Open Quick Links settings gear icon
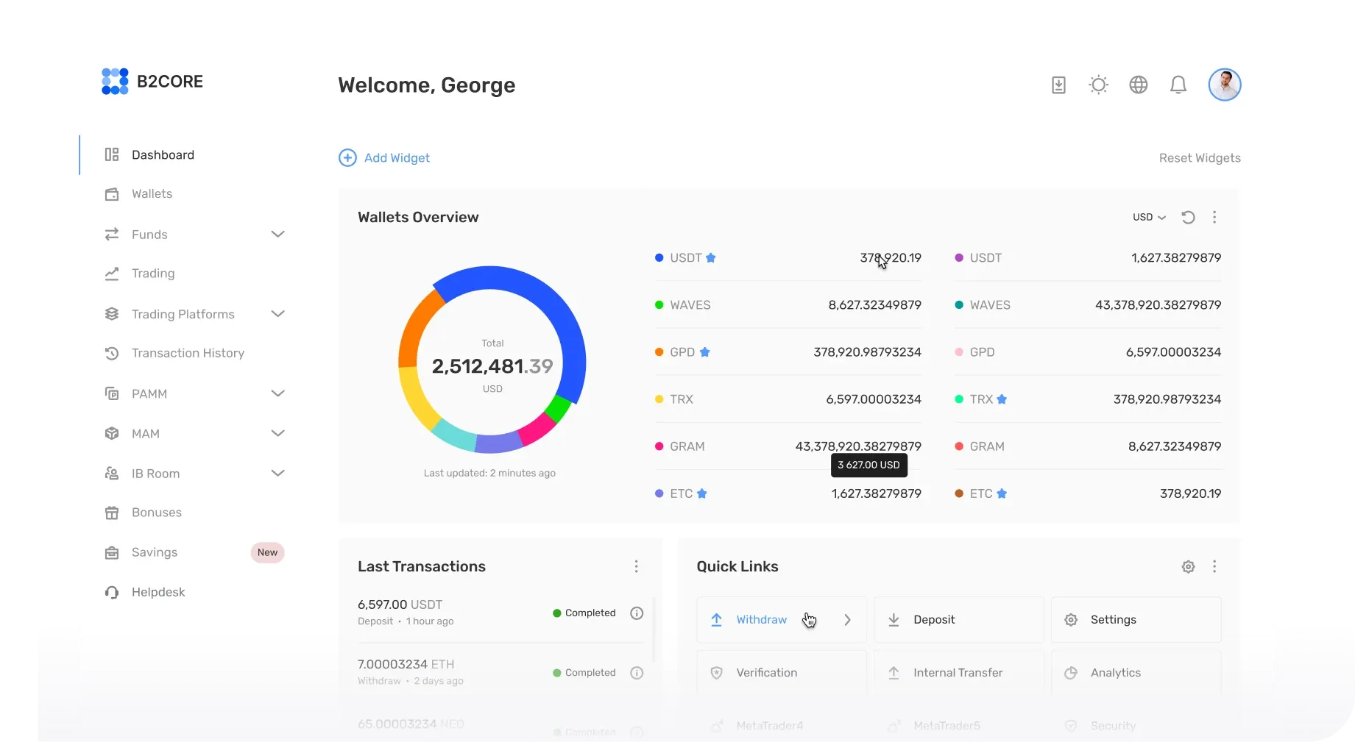Screen dimensions: 1355x742 (x=1188, y=567)
